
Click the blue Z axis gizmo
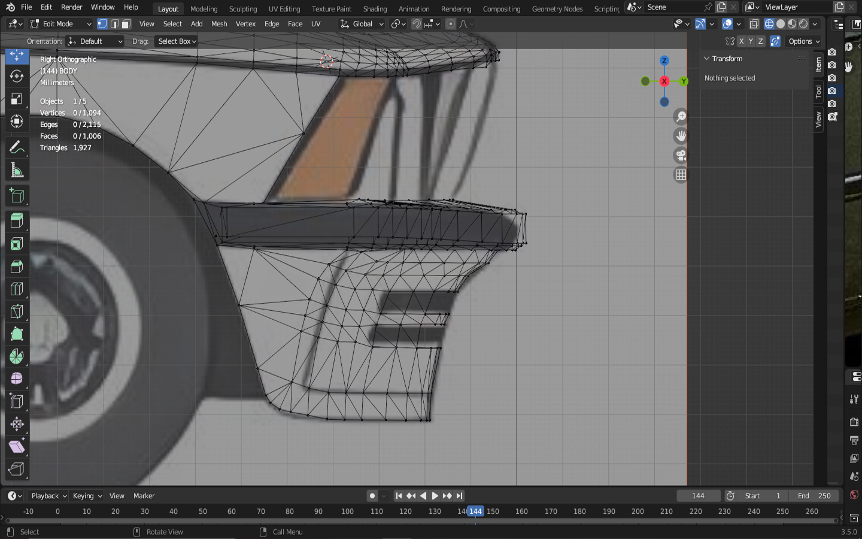pos(664,60)
